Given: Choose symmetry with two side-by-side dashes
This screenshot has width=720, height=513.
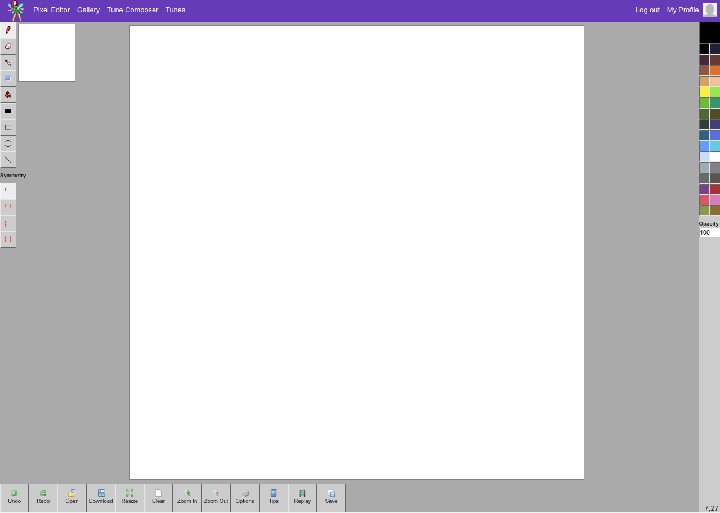Looking at the screenshot, I should 8,206.
